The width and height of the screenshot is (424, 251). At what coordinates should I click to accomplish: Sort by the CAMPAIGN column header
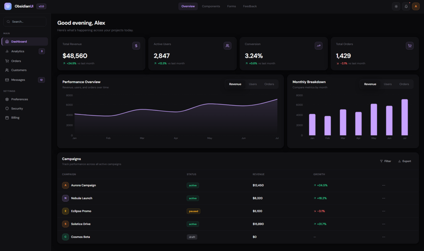coord(69,174)
